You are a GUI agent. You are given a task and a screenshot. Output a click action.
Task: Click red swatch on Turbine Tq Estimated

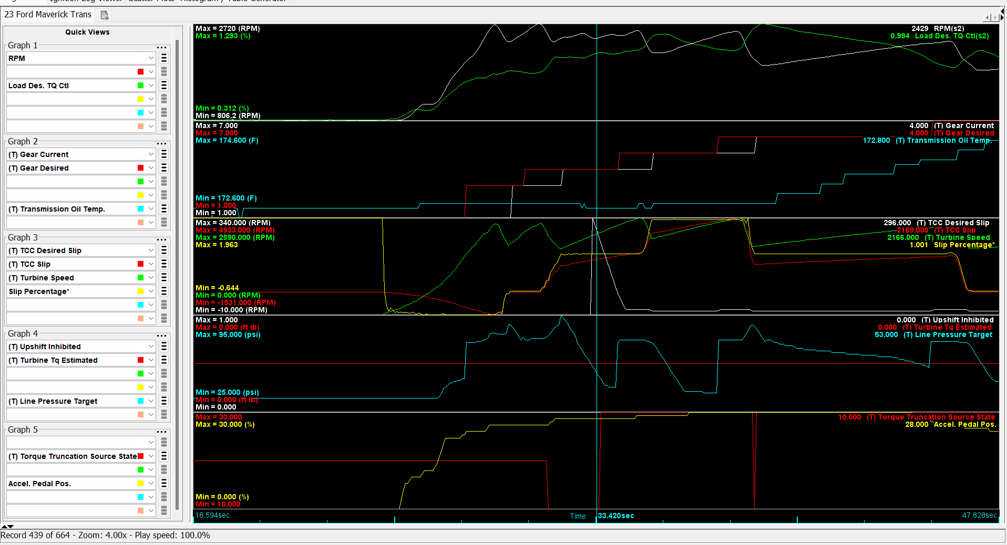140,360
